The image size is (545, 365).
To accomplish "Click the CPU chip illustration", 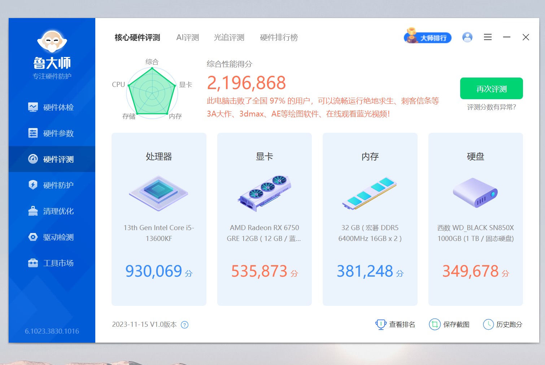I will (x=159, y=193).
